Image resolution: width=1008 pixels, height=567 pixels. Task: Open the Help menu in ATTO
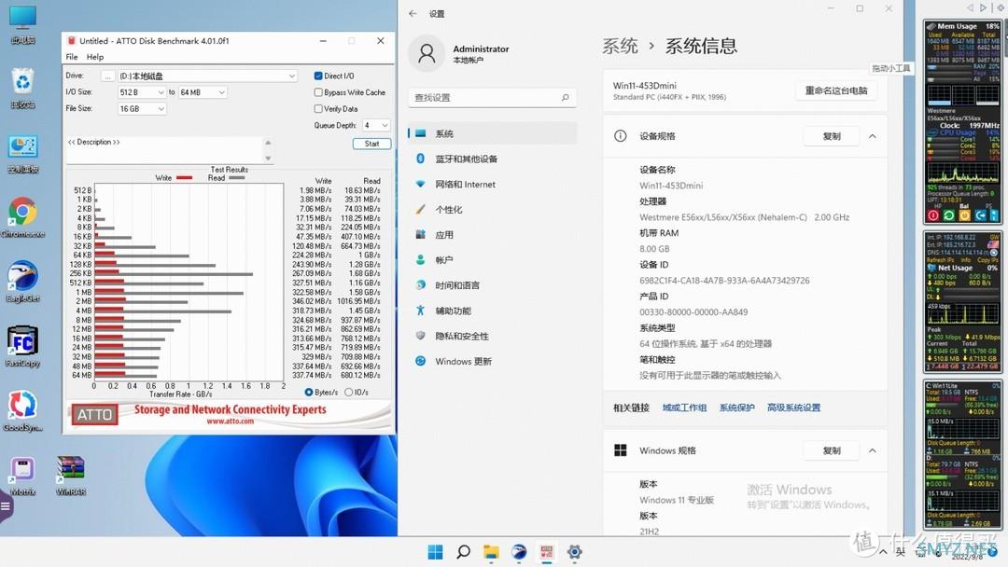point(95,57)
